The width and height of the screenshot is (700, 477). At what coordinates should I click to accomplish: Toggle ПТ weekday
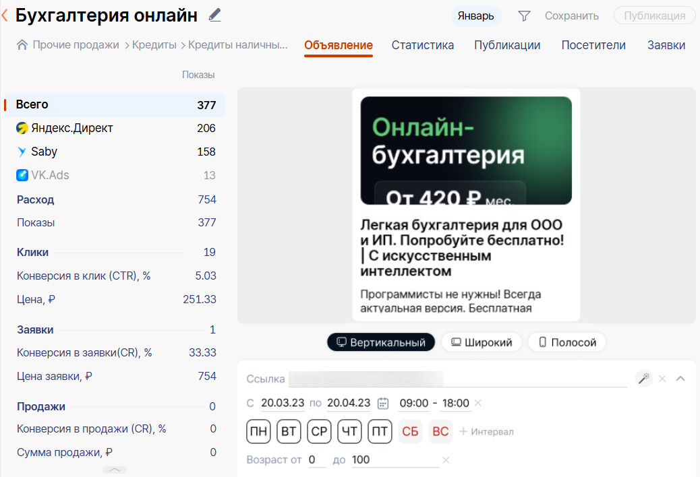click(x=380, y=432)
